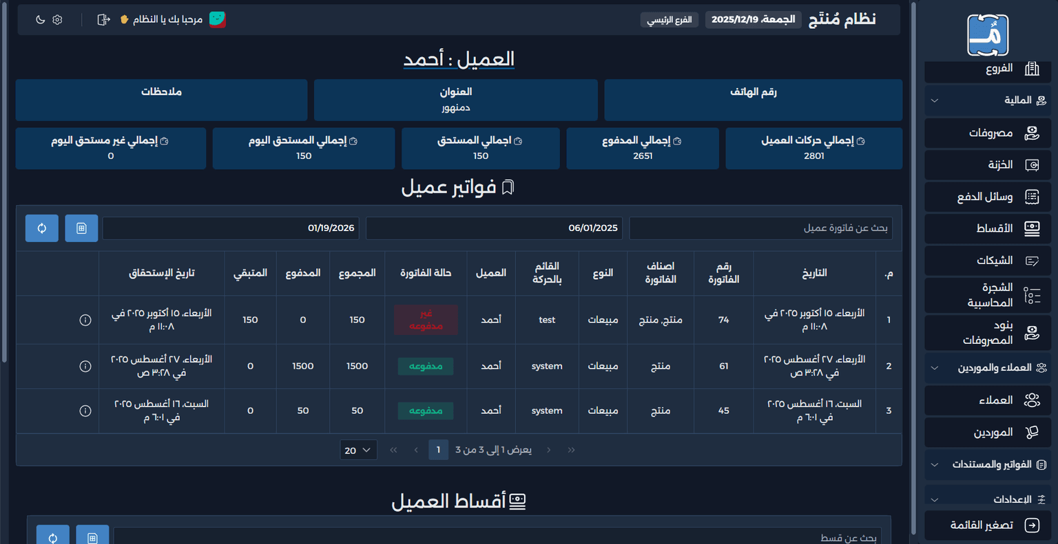Open الموردين page from the sidebar
Viewport: 1058px width, 544px height.
(x=988, y=432)
